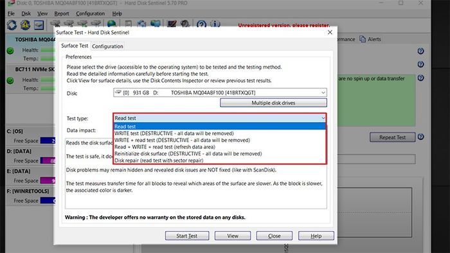Screen dimensions: 450x253
Task: Click the yellow warning alert toolbar icon
Action: 25,25
